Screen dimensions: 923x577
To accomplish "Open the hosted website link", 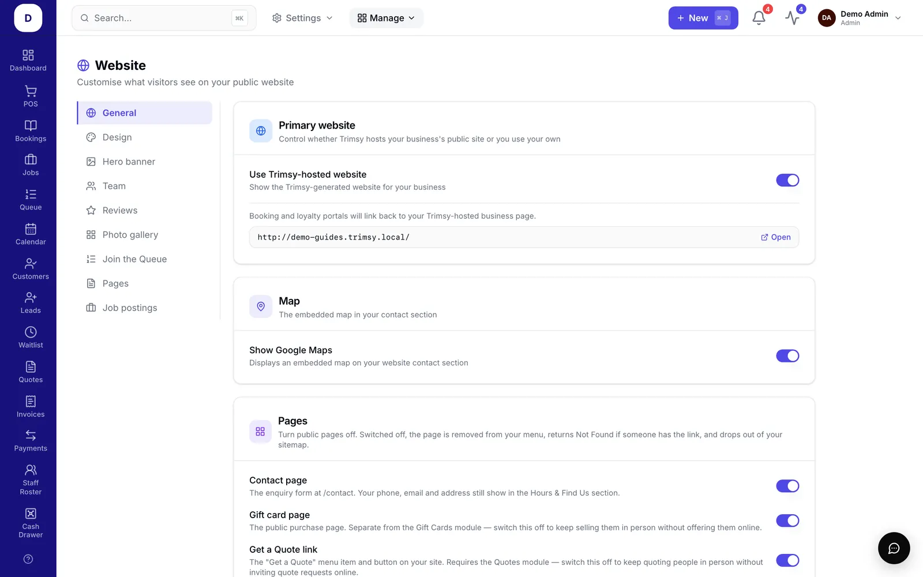I will tap(775, 237).
